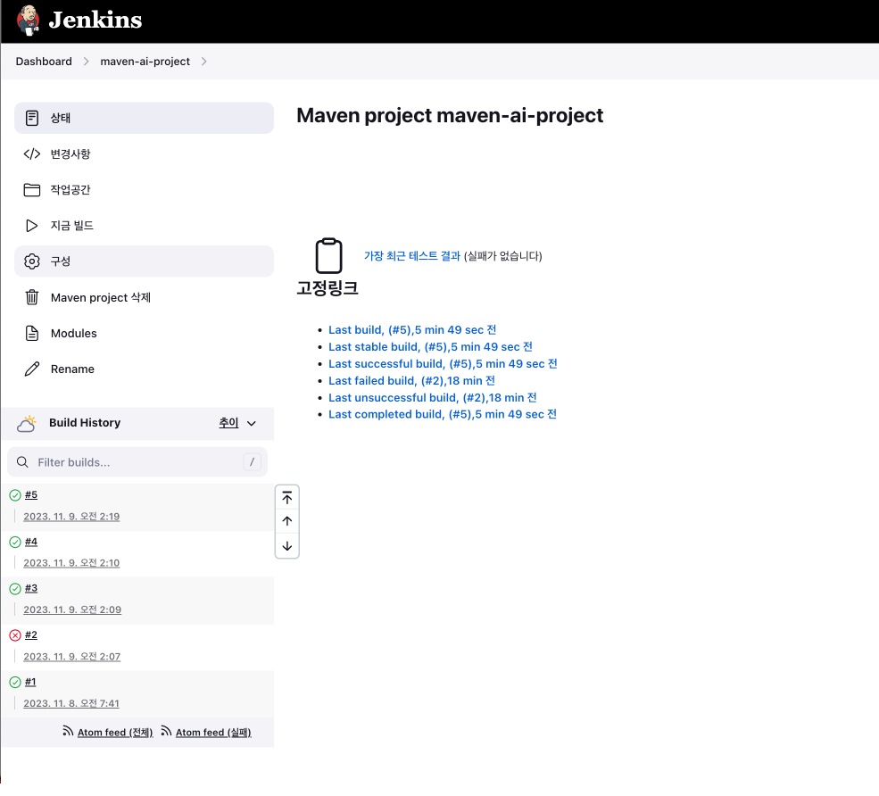Image resolution: width=879 pixels, height=796 pixels.
Task: Click date 2023. 11. 9. 오전 2:10
Action: pos(71,563)
